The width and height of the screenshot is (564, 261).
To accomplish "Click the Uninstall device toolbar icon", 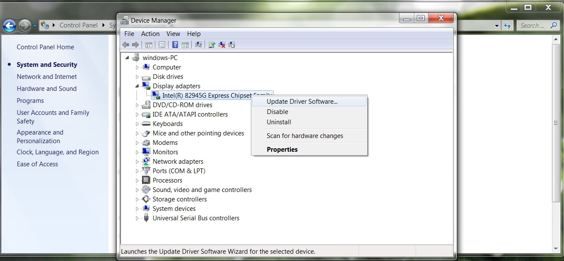I will point(222,44).
